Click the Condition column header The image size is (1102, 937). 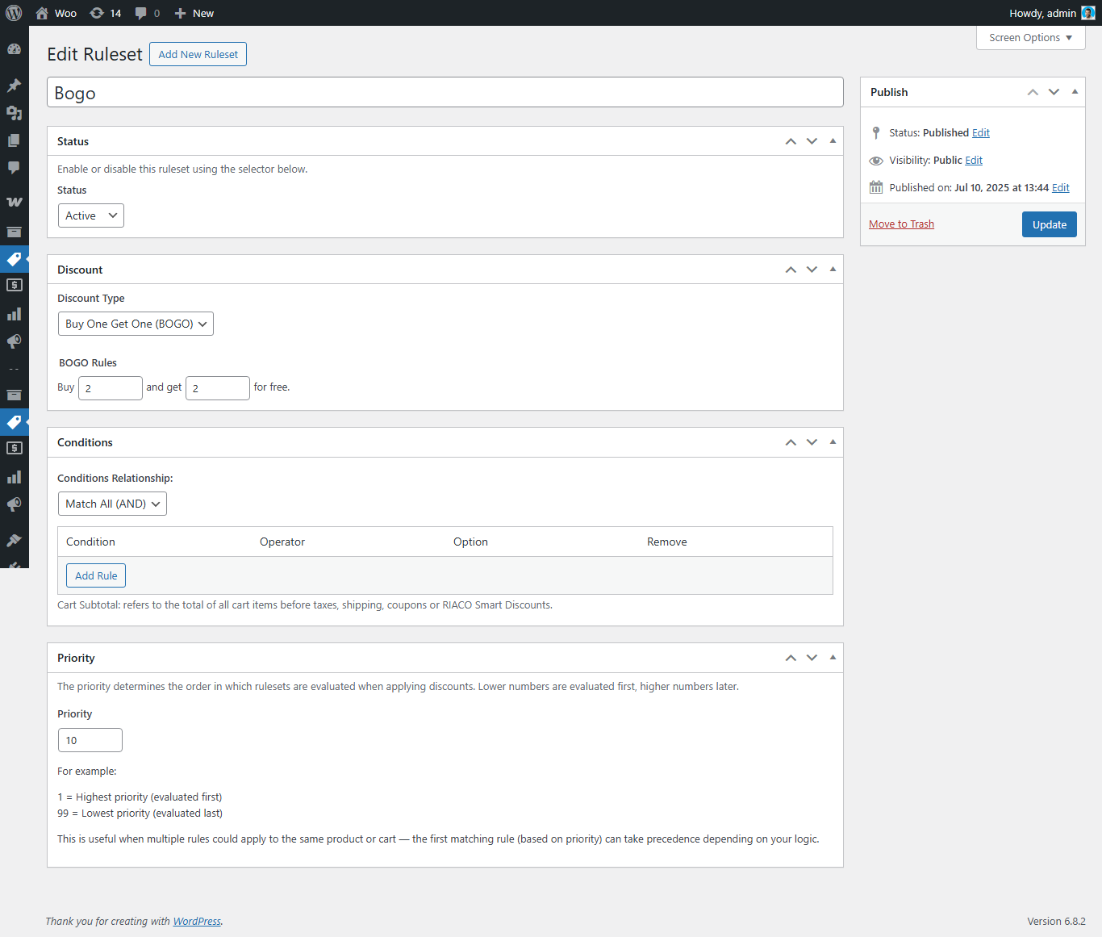click(x=90, y=542)
